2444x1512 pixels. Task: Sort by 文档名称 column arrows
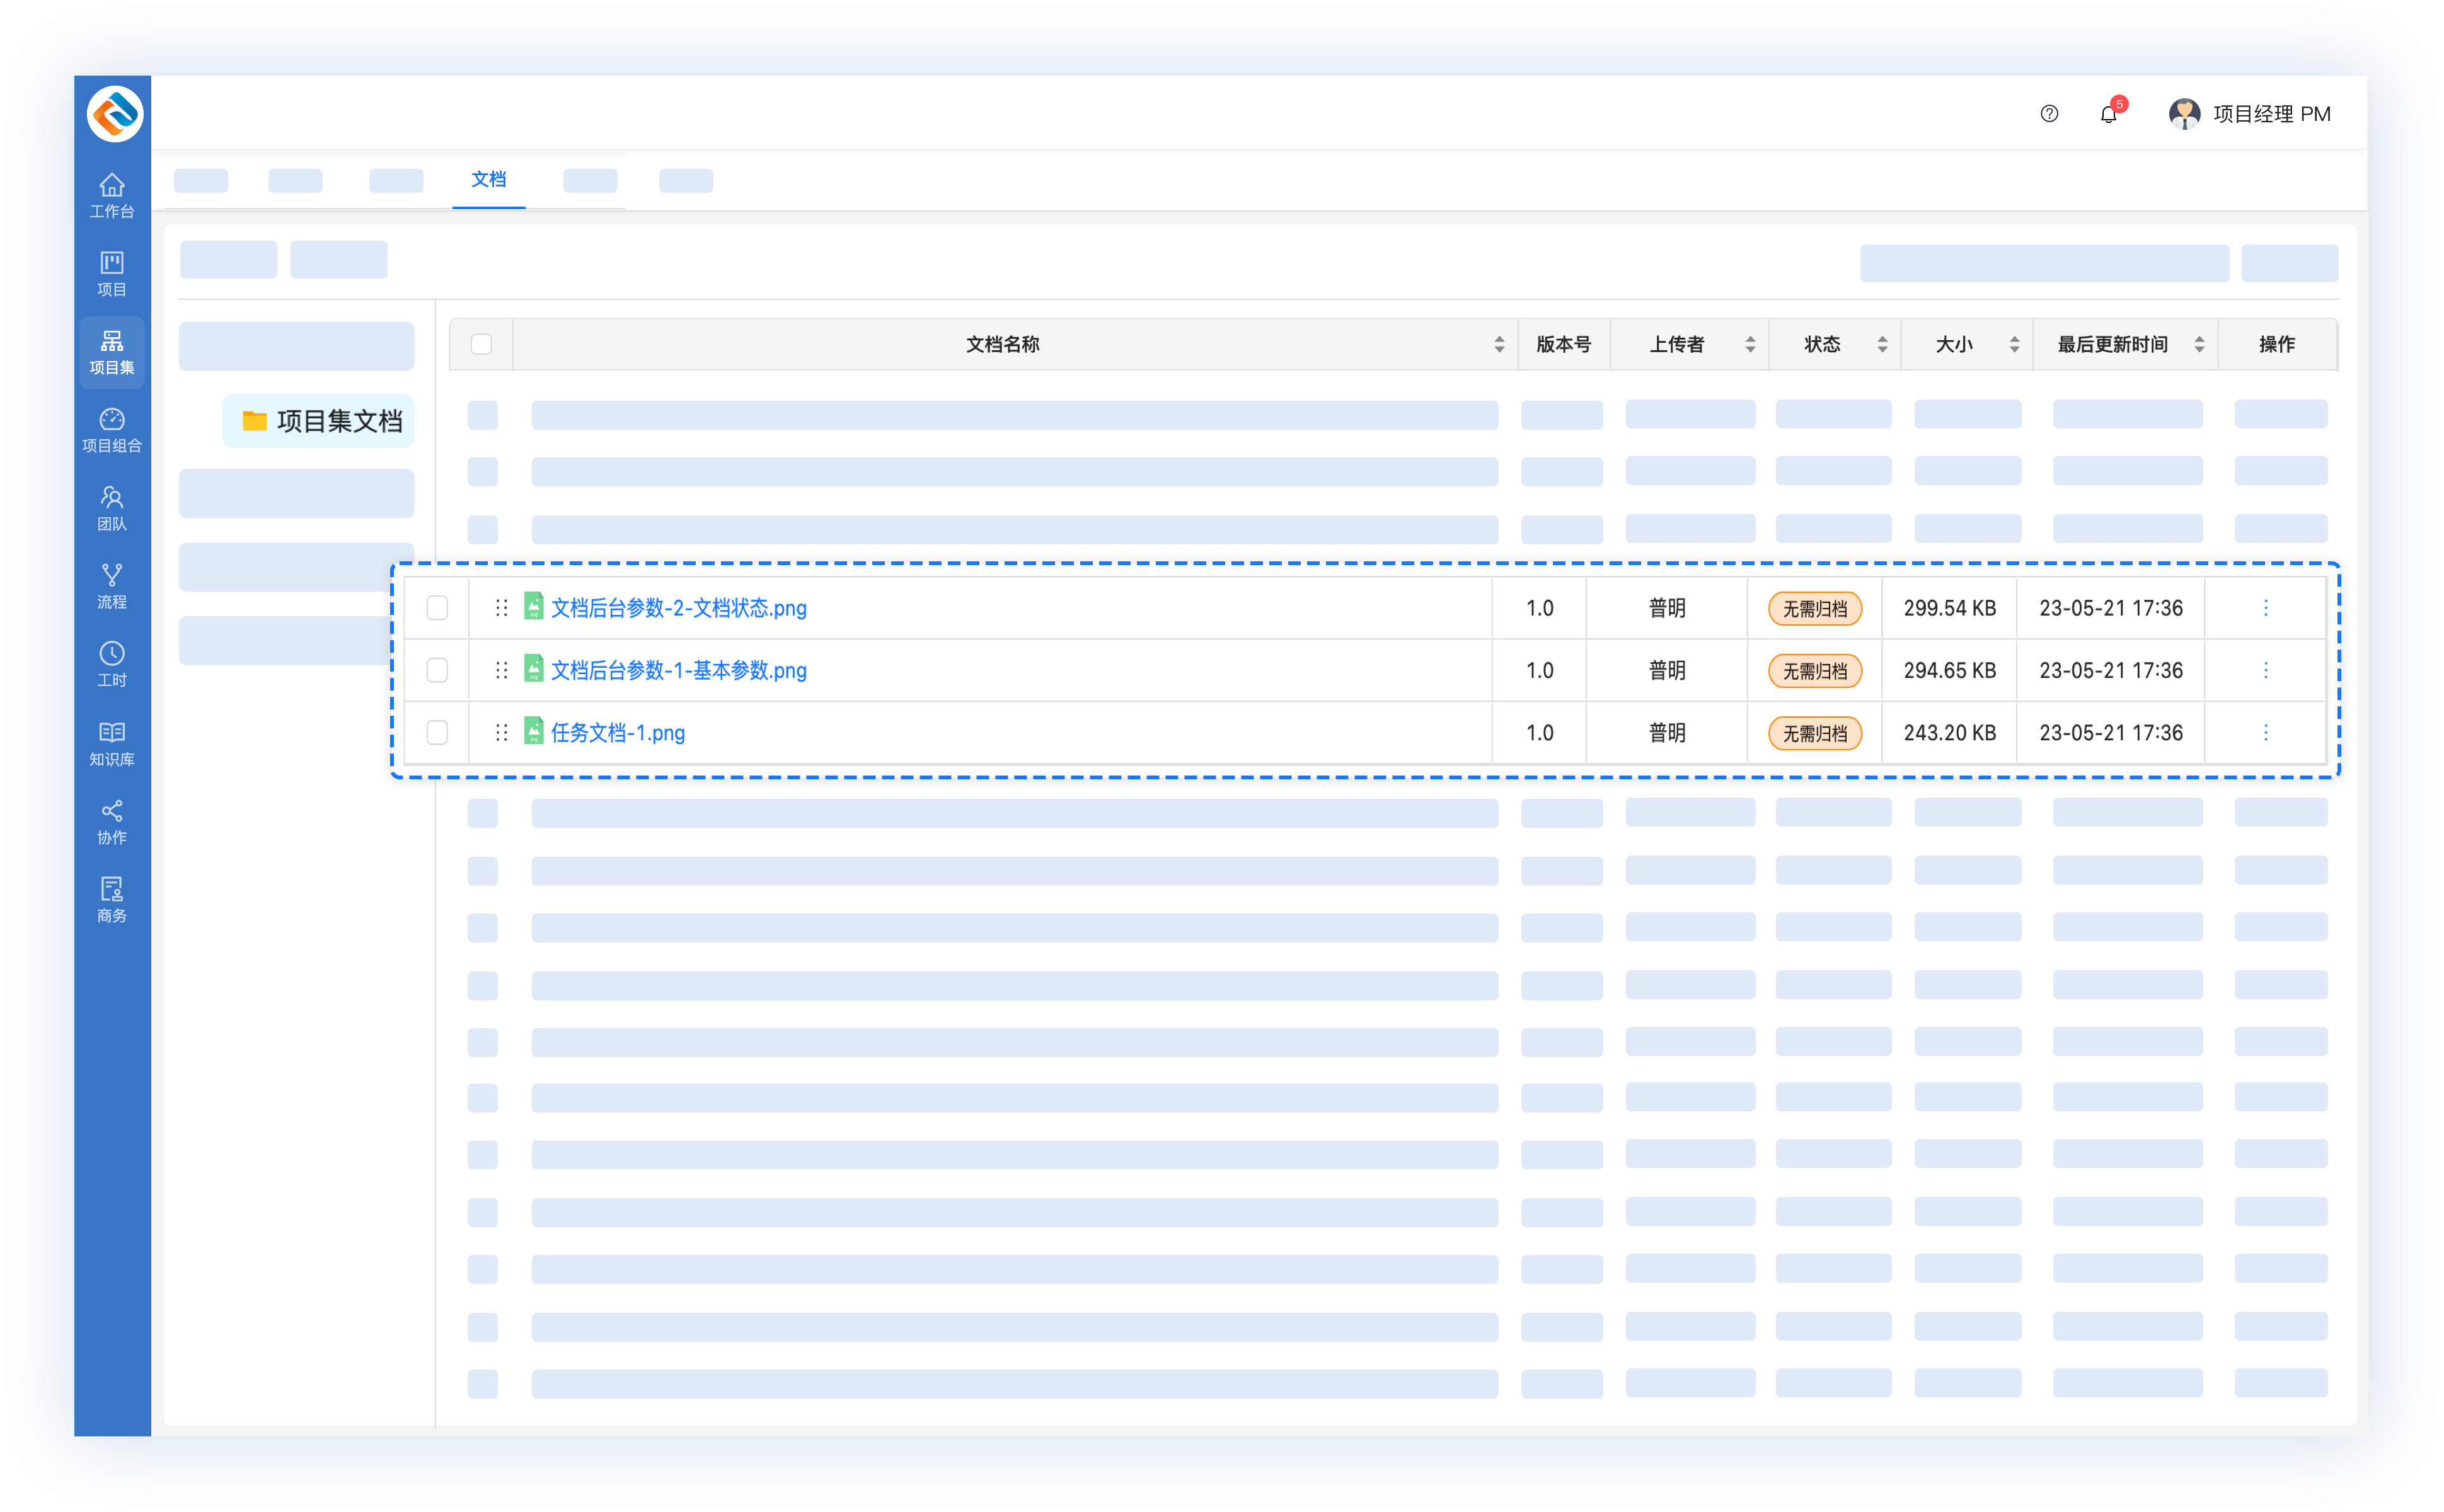click(x=1499, y=344)
